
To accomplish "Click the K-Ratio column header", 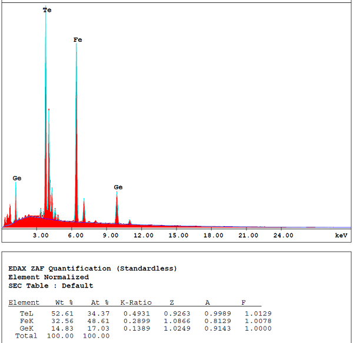I will (x=136, y=303).
